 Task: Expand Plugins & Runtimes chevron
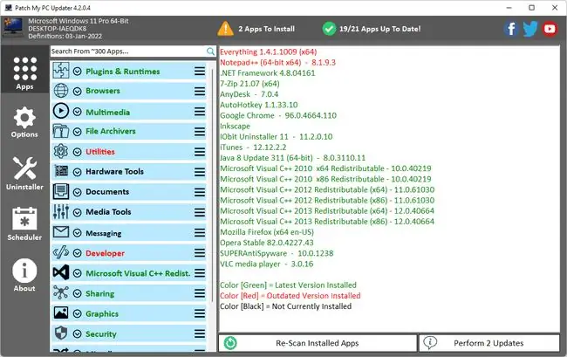coord(77,72)
